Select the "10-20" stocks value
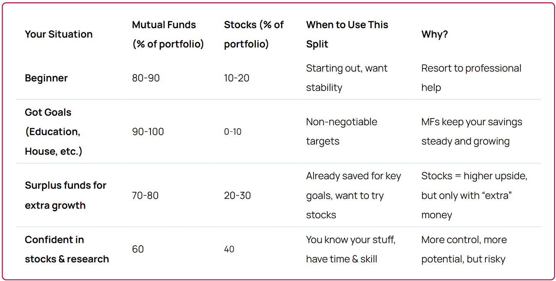The width and height of the screenshot is (556, 281). [237, 78]
